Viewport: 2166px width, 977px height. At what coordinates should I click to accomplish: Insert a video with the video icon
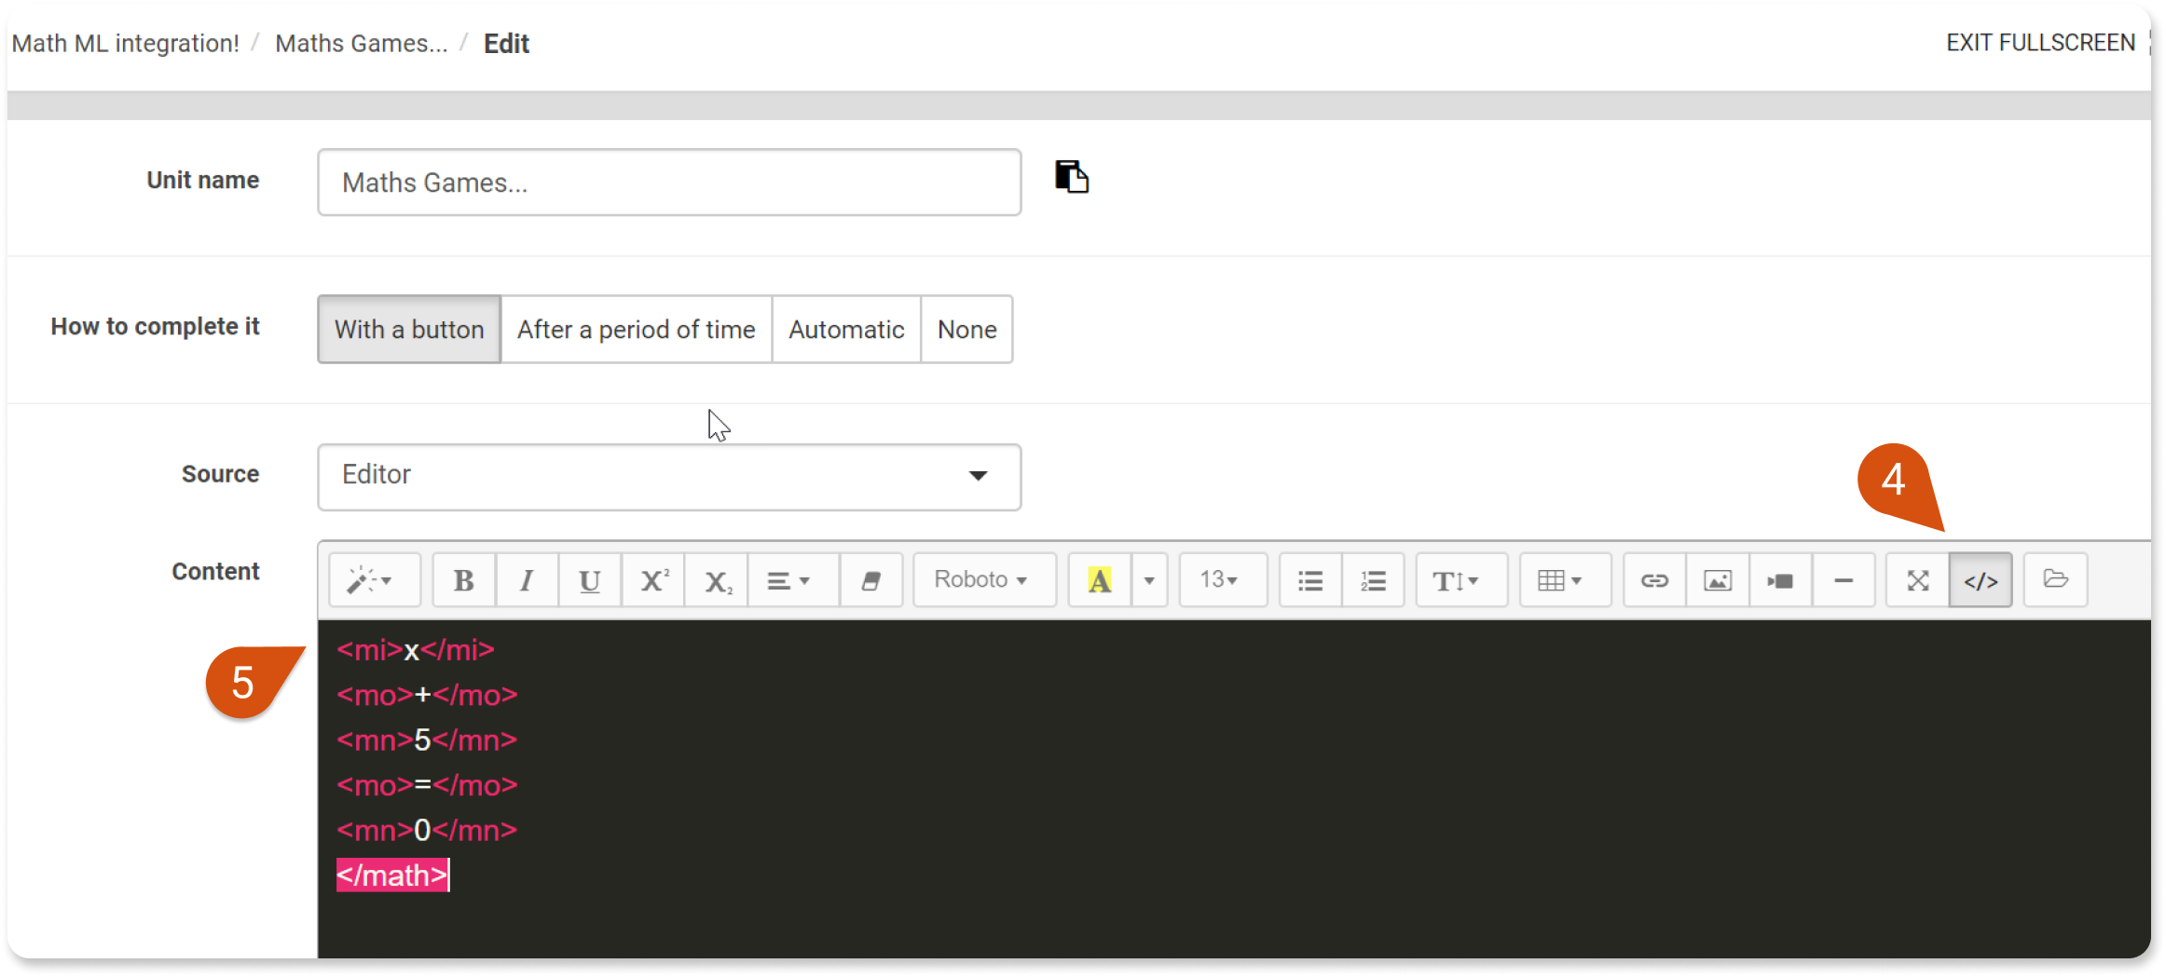point(1780,580)
